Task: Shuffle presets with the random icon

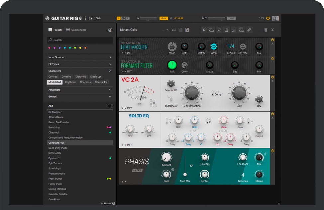Action: [x=173, y=30]
